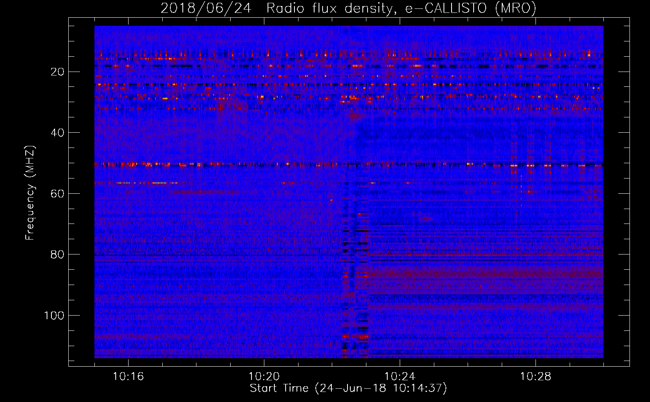Screen dimensions: 650x402
Task: Click the 10:28 time tick label
Action: pos(536,377)
